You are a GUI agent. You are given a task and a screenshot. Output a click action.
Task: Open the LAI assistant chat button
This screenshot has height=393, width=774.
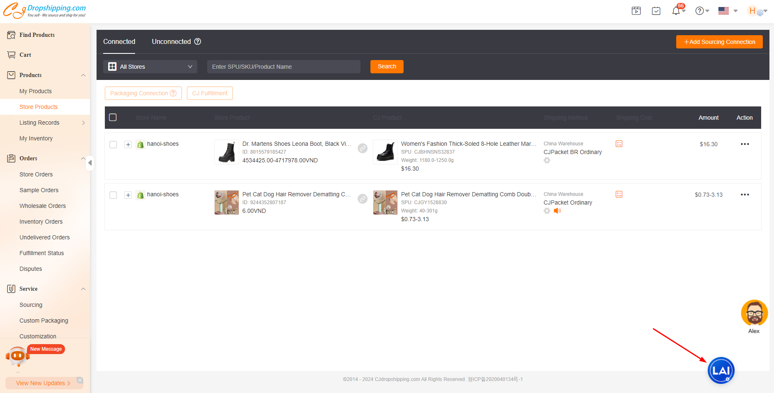click(x=721, y=370)
